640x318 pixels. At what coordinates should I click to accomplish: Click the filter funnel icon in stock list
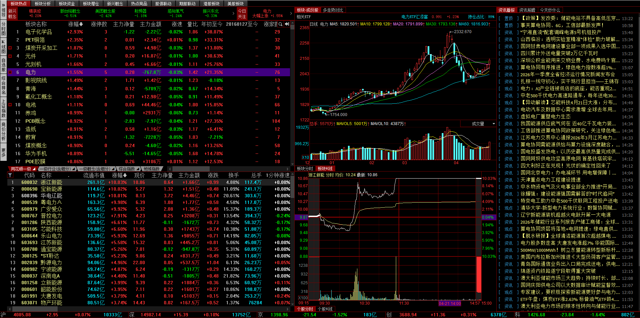[10, 175]
